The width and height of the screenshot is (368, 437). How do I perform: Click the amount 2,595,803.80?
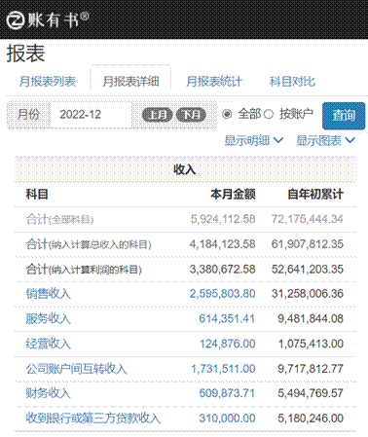(x=223, y=294)
